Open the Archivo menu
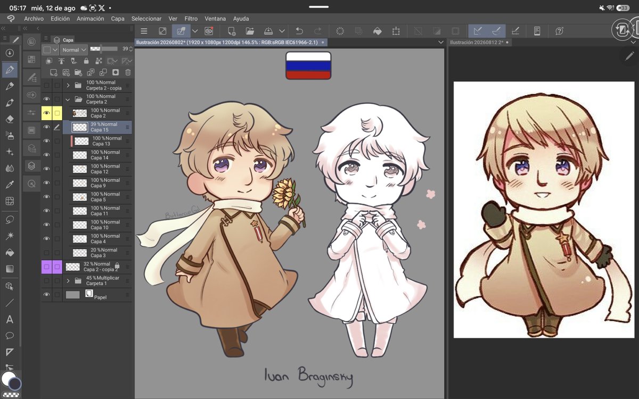Image resolution: width=639 pixels, height=399 pixels. pos(34,19)
